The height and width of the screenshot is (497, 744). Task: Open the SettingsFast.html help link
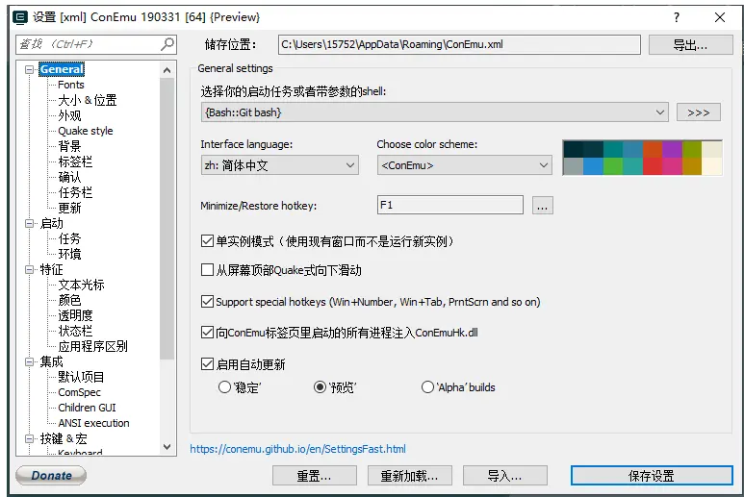(297, 449)
